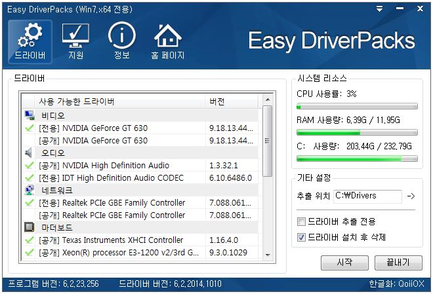Select the 네트워크 category row
This screenshot has width=433, height=294.
(x=141, y=190)
